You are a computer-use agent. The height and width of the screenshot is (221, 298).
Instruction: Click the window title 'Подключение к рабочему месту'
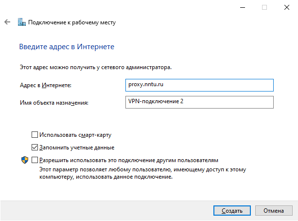click(x=72, y=22)
